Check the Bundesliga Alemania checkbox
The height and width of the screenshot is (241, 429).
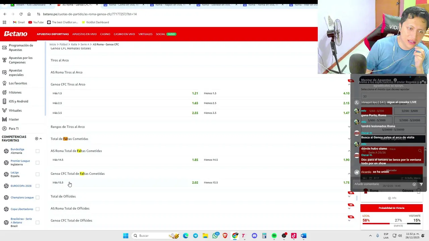click(x=38, y=151)
